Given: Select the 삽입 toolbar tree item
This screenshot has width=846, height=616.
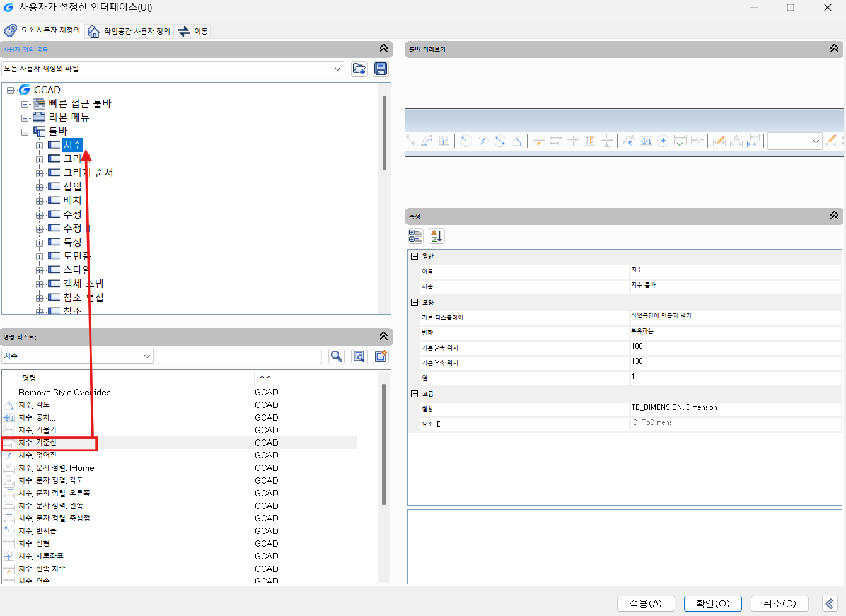Looking at the screenshot, I should tap(72, 187).
